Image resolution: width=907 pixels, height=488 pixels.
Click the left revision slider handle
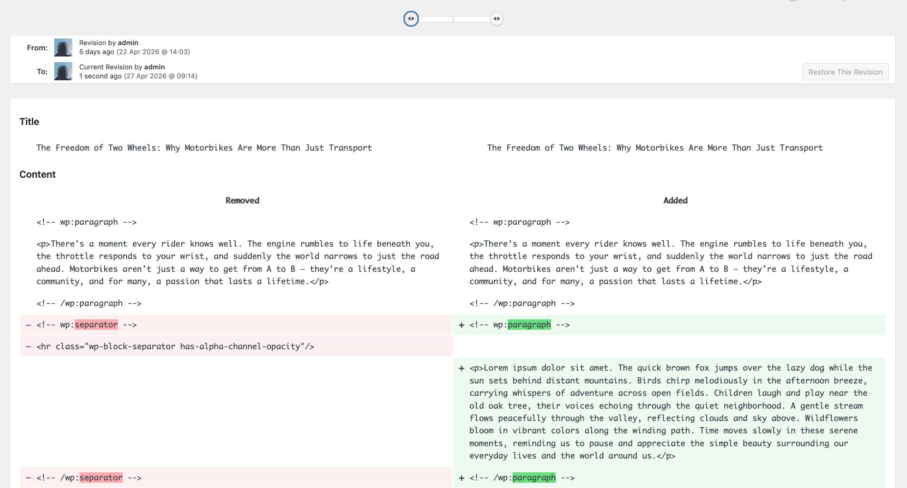point(411,19)
